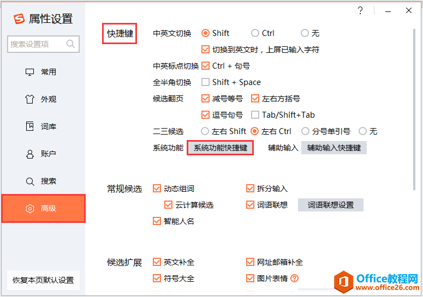Click the book icon beside 词库

click(29, 126)
